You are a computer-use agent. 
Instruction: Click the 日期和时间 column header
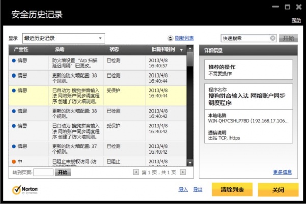164,49
